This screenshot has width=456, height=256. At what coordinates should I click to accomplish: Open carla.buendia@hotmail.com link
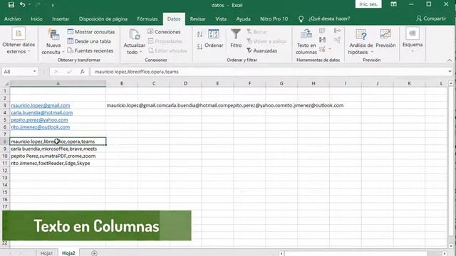pos(42,112)
